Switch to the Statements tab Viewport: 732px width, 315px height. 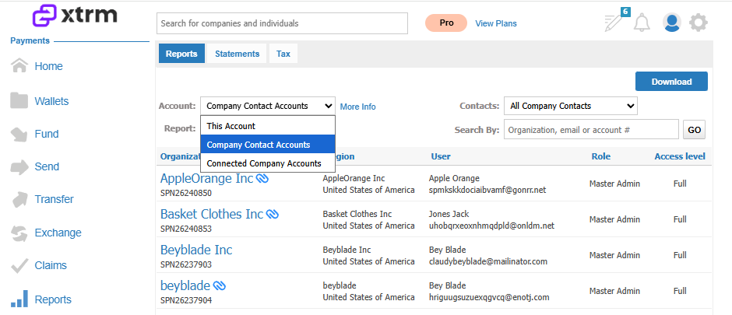click(238, 54)
